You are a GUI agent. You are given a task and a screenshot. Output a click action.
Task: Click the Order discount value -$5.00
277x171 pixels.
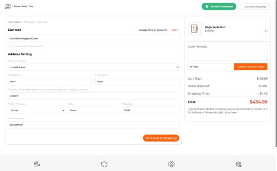[263, 86]
